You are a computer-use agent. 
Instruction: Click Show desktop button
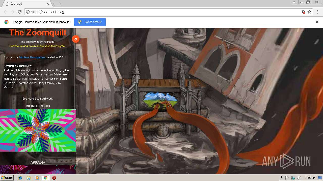[x=320, y=178]
